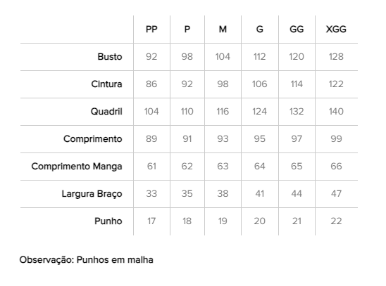The image size is (386, 286).
Task: Select Comprimento value 89 under PP
Action: point(151,139)
